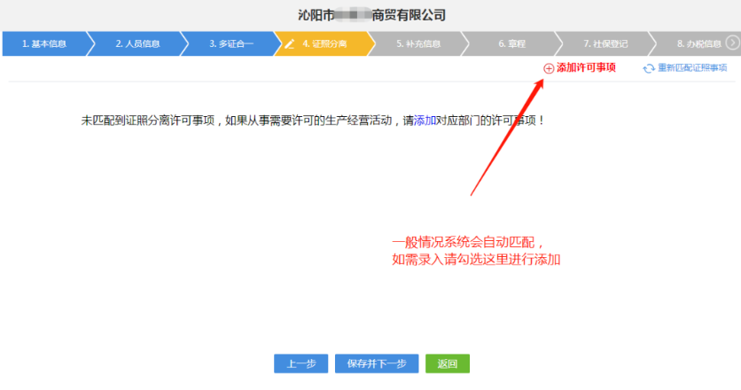741x390 pixels.
Task: Go to step 1 基本信息
Action: point(43,43)
